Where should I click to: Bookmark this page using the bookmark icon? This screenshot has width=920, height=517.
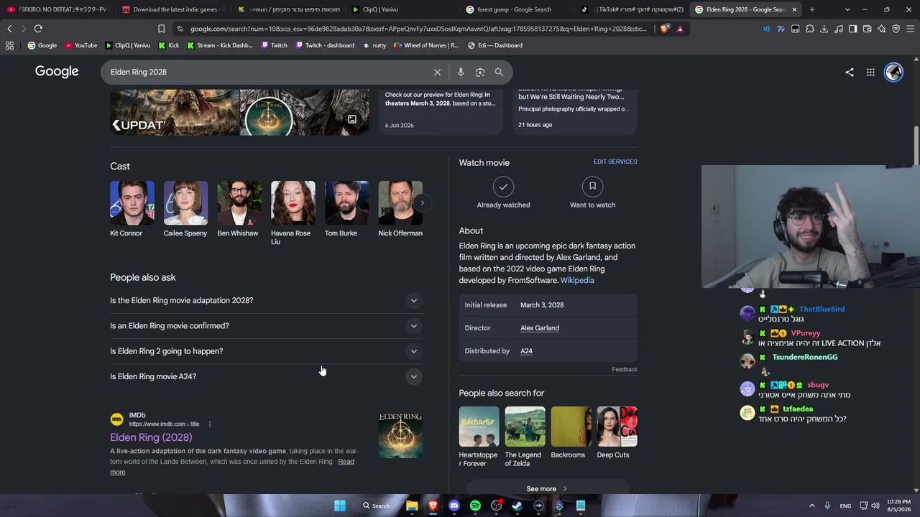[x=161, y=29]
